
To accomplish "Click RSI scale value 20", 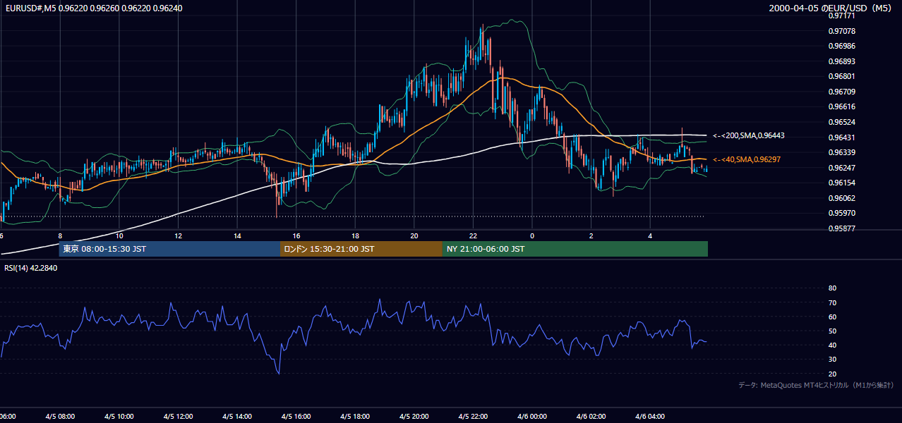I will click(x=832, y=374).
